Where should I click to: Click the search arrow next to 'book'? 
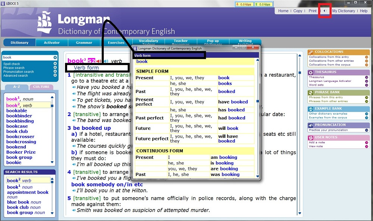(x=55, y=58)
